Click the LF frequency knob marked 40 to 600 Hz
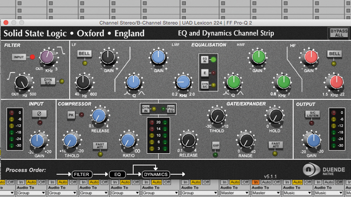Screen dimensions: 351x197 (x=83, y=82)
